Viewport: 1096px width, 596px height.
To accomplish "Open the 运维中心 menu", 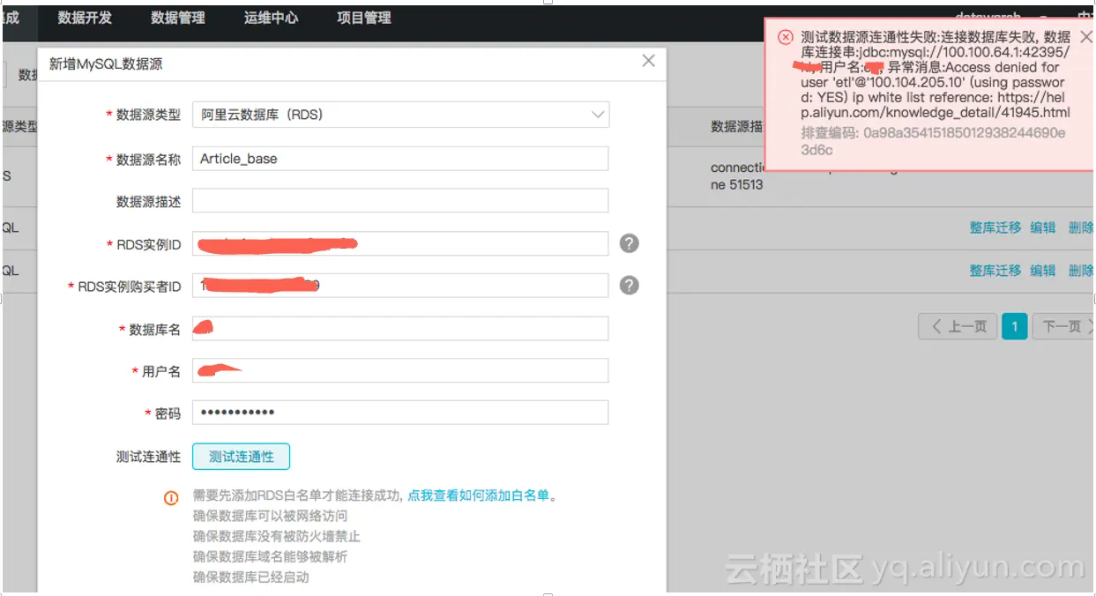I will [271, 18].
